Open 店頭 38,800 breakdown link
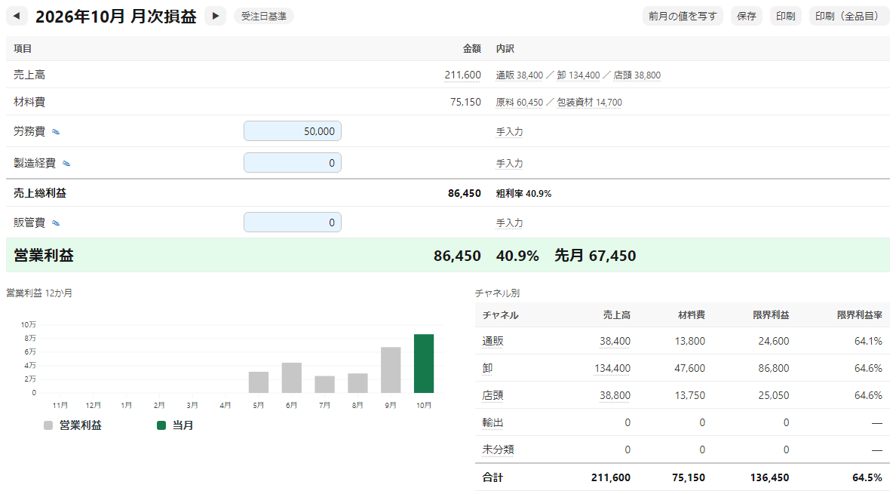This screenshot has height=494, width=896. pyautogui.click(x=637, y=75)
